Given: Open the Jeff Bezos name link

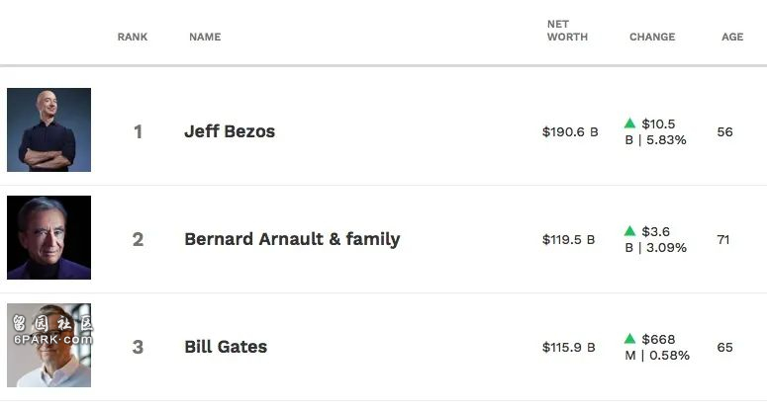Looking at the screenshot, I should pos(230,131).
